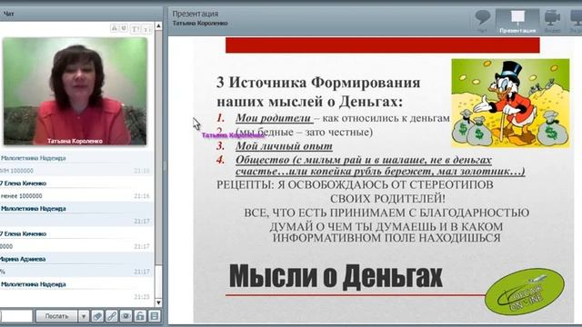Image resolution: width=582 pixels, height=327 pixels.
Task: Click the Scrooge McDuck image on slide
Action: [x=510, y=103]
